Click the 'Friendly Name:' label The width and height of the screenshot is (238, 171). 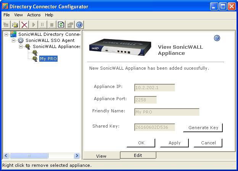[x=109, y=111]
